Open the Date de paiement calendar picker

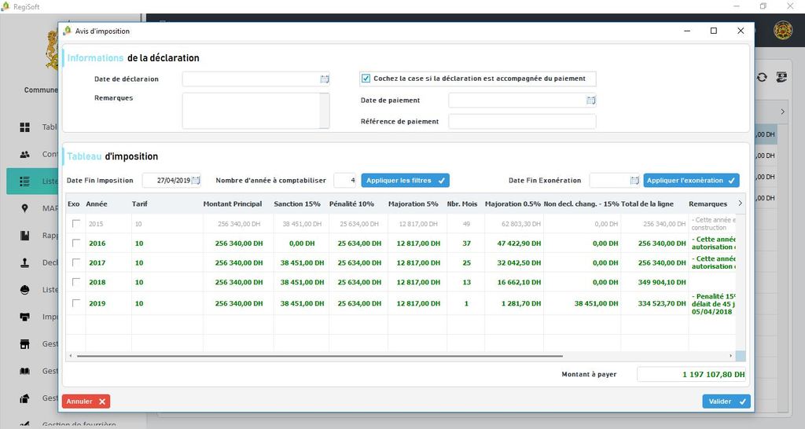pos(590,101)
